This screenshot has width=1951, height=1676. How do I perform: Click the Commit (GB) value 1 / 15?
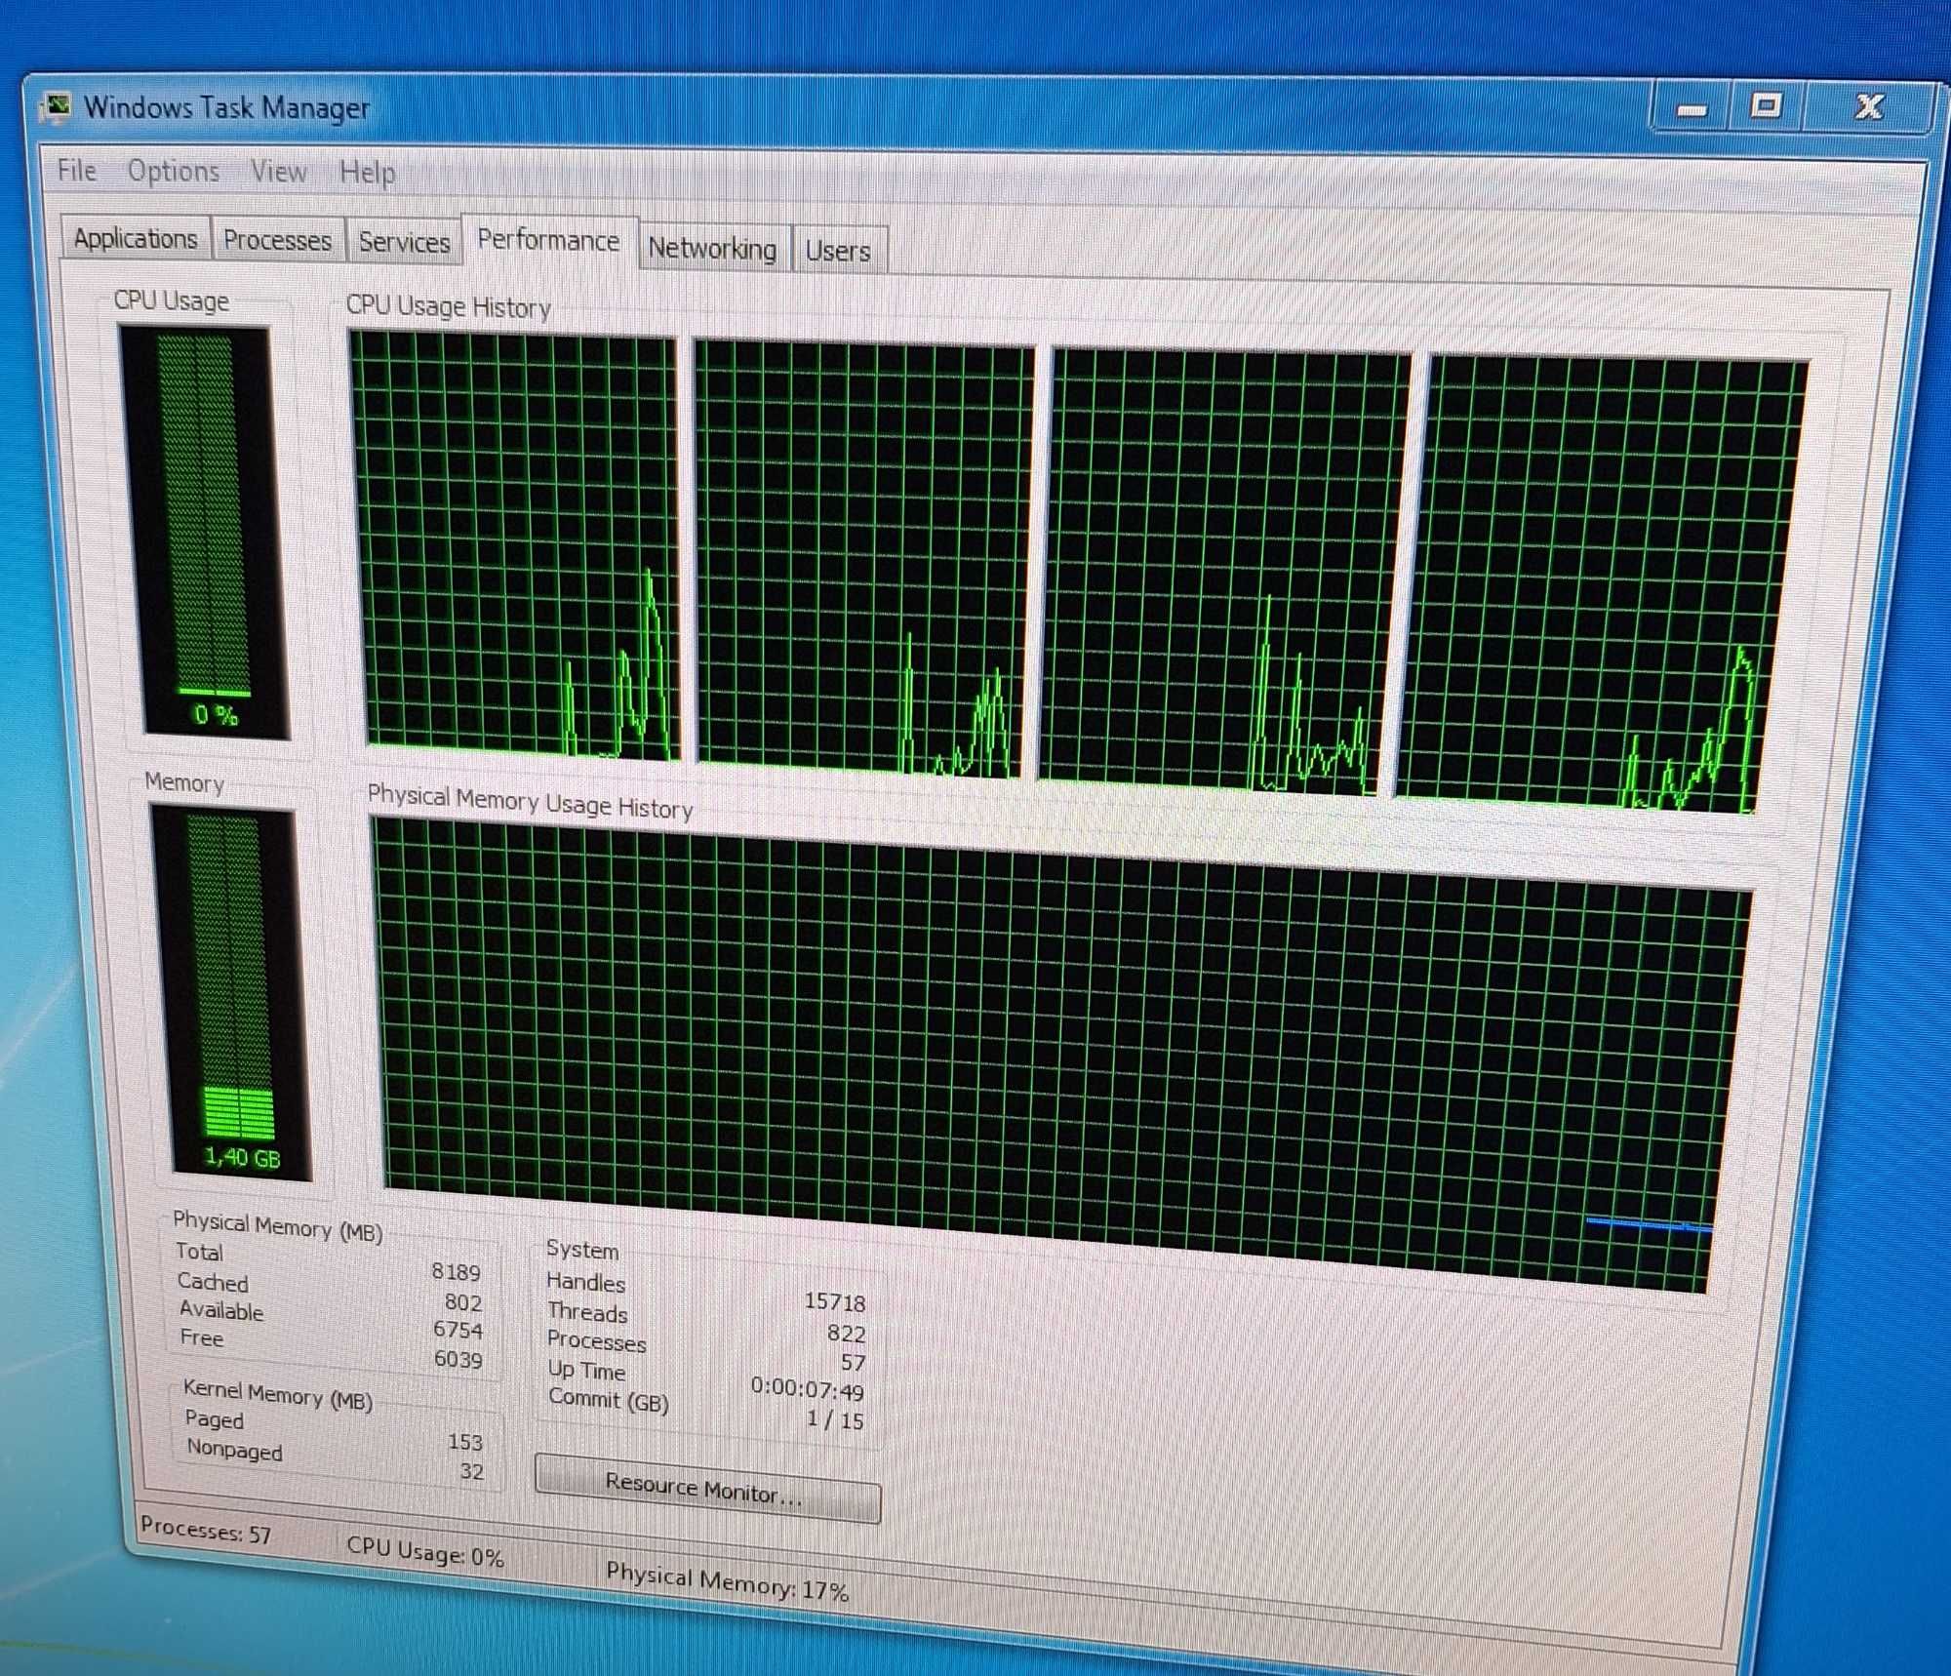pyautogui.click(x=835, y=1419)
